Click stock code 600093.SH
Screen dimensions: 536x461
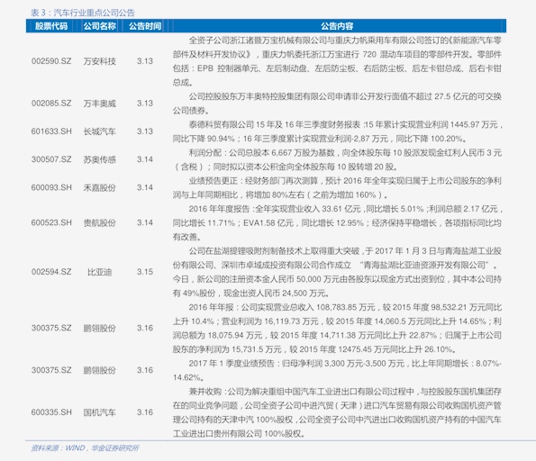point(51,187)
